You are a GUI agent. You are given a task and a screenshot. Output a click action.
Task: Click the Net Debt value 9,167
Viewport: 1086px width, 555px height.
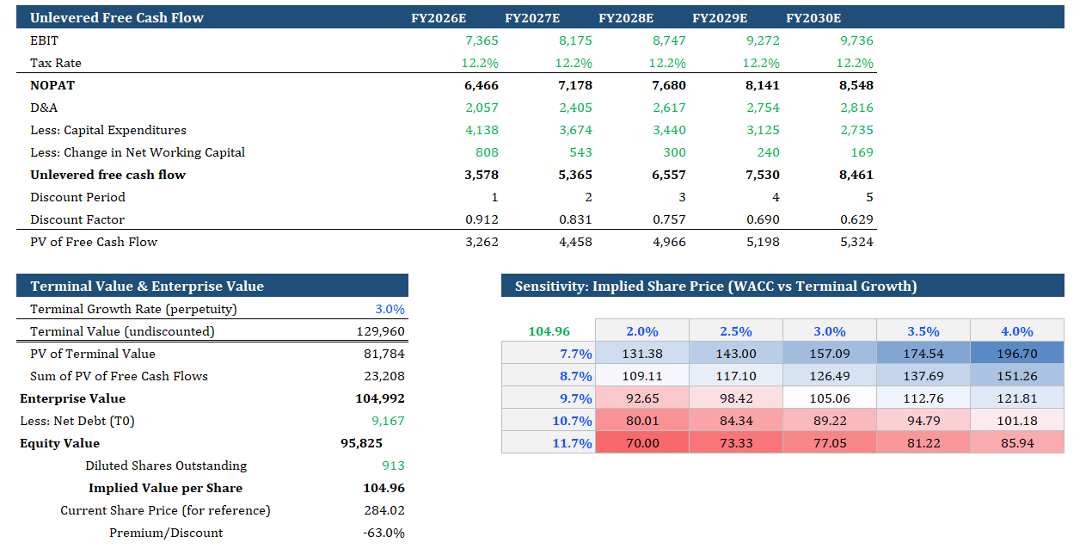[x=388, y=421]
